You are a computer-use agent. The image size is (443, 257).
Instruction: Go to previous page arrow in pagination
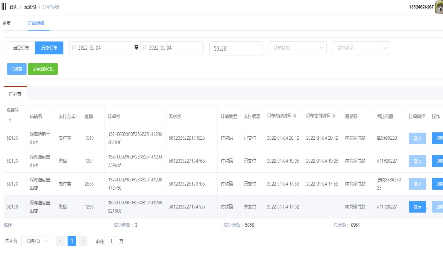click(60, 241)
